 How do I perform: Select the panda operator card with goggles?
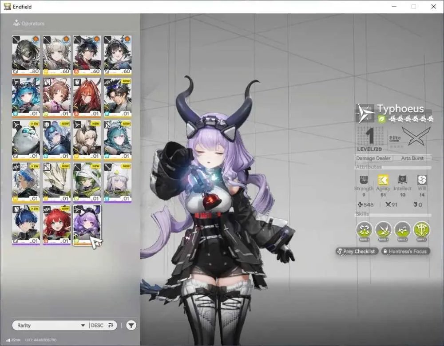[26, 140]
